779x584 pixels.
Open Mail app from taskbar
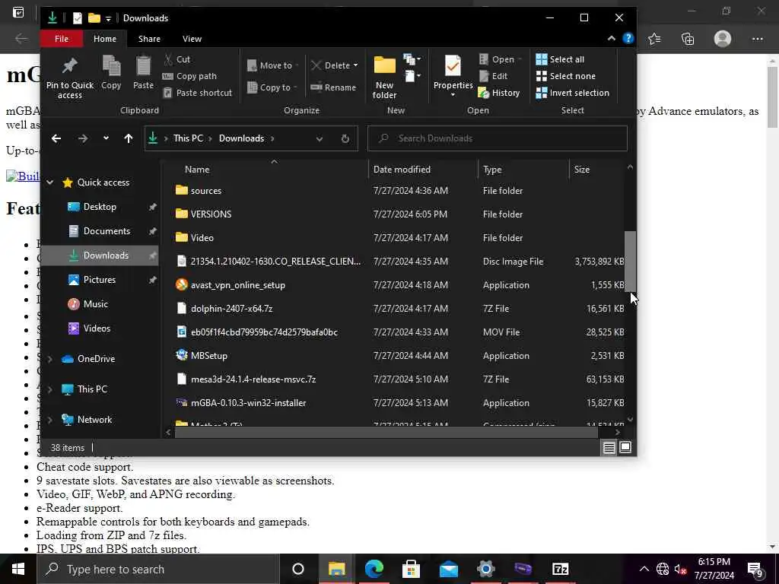(449, 569)
